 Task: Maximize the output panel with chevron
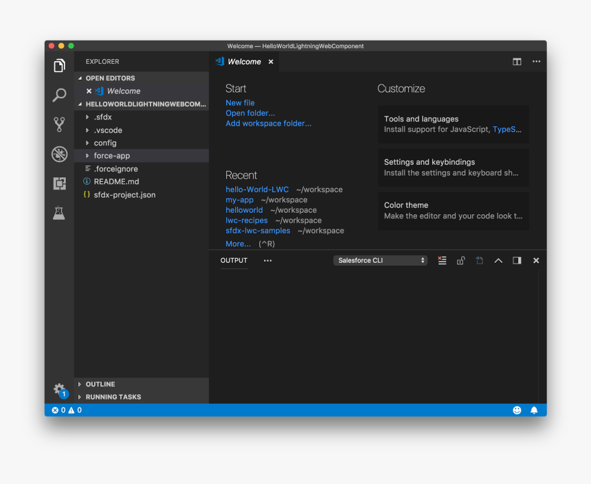(498, 261)
